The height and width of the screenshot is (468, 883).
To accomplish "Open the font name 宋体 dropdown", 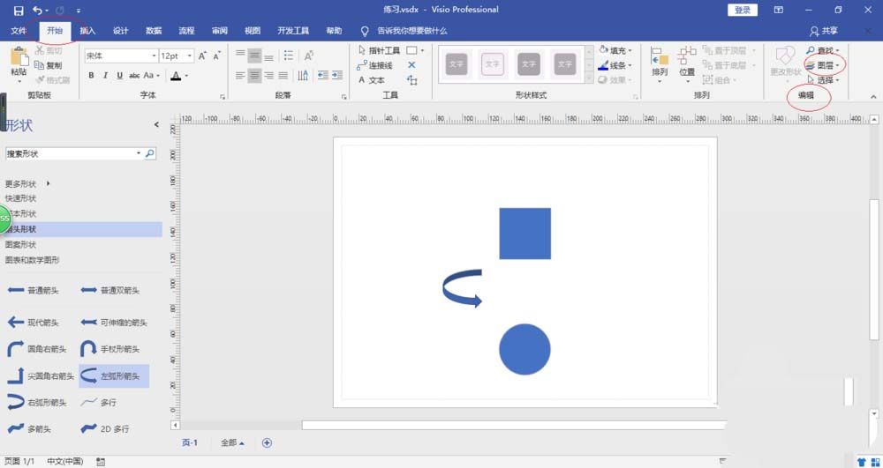I will (154, 56).
